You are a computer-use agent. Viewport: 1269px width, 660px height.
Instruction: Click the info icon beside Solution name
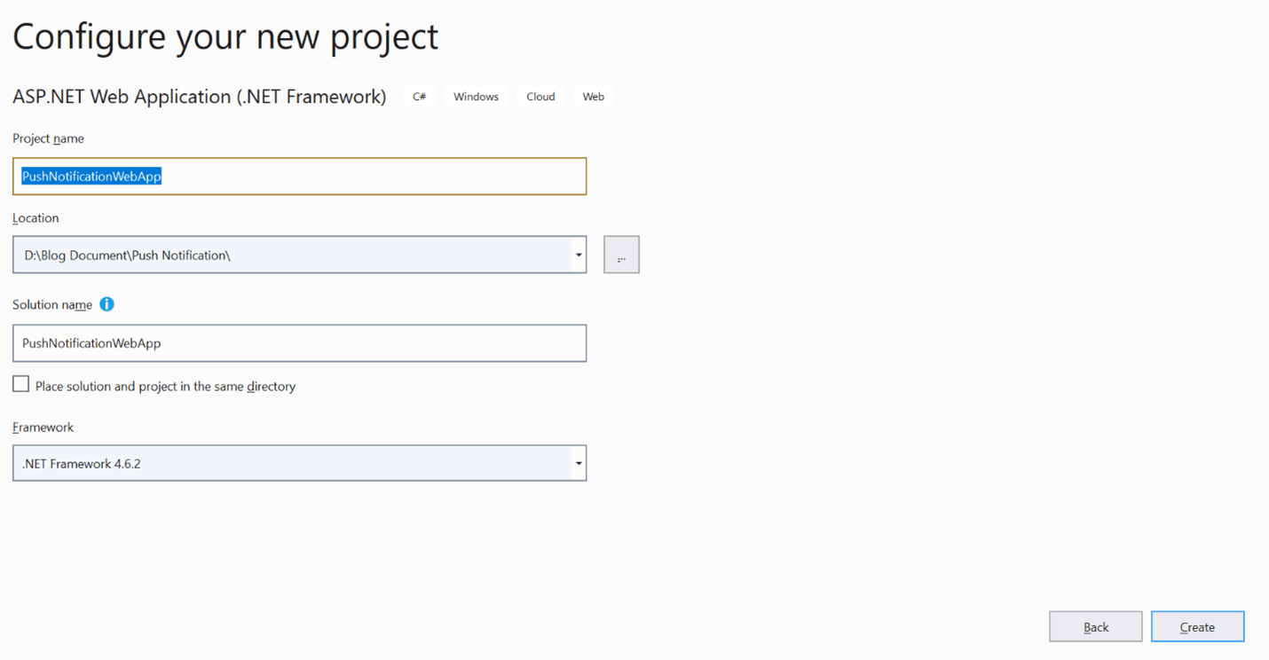click(106, 304)
